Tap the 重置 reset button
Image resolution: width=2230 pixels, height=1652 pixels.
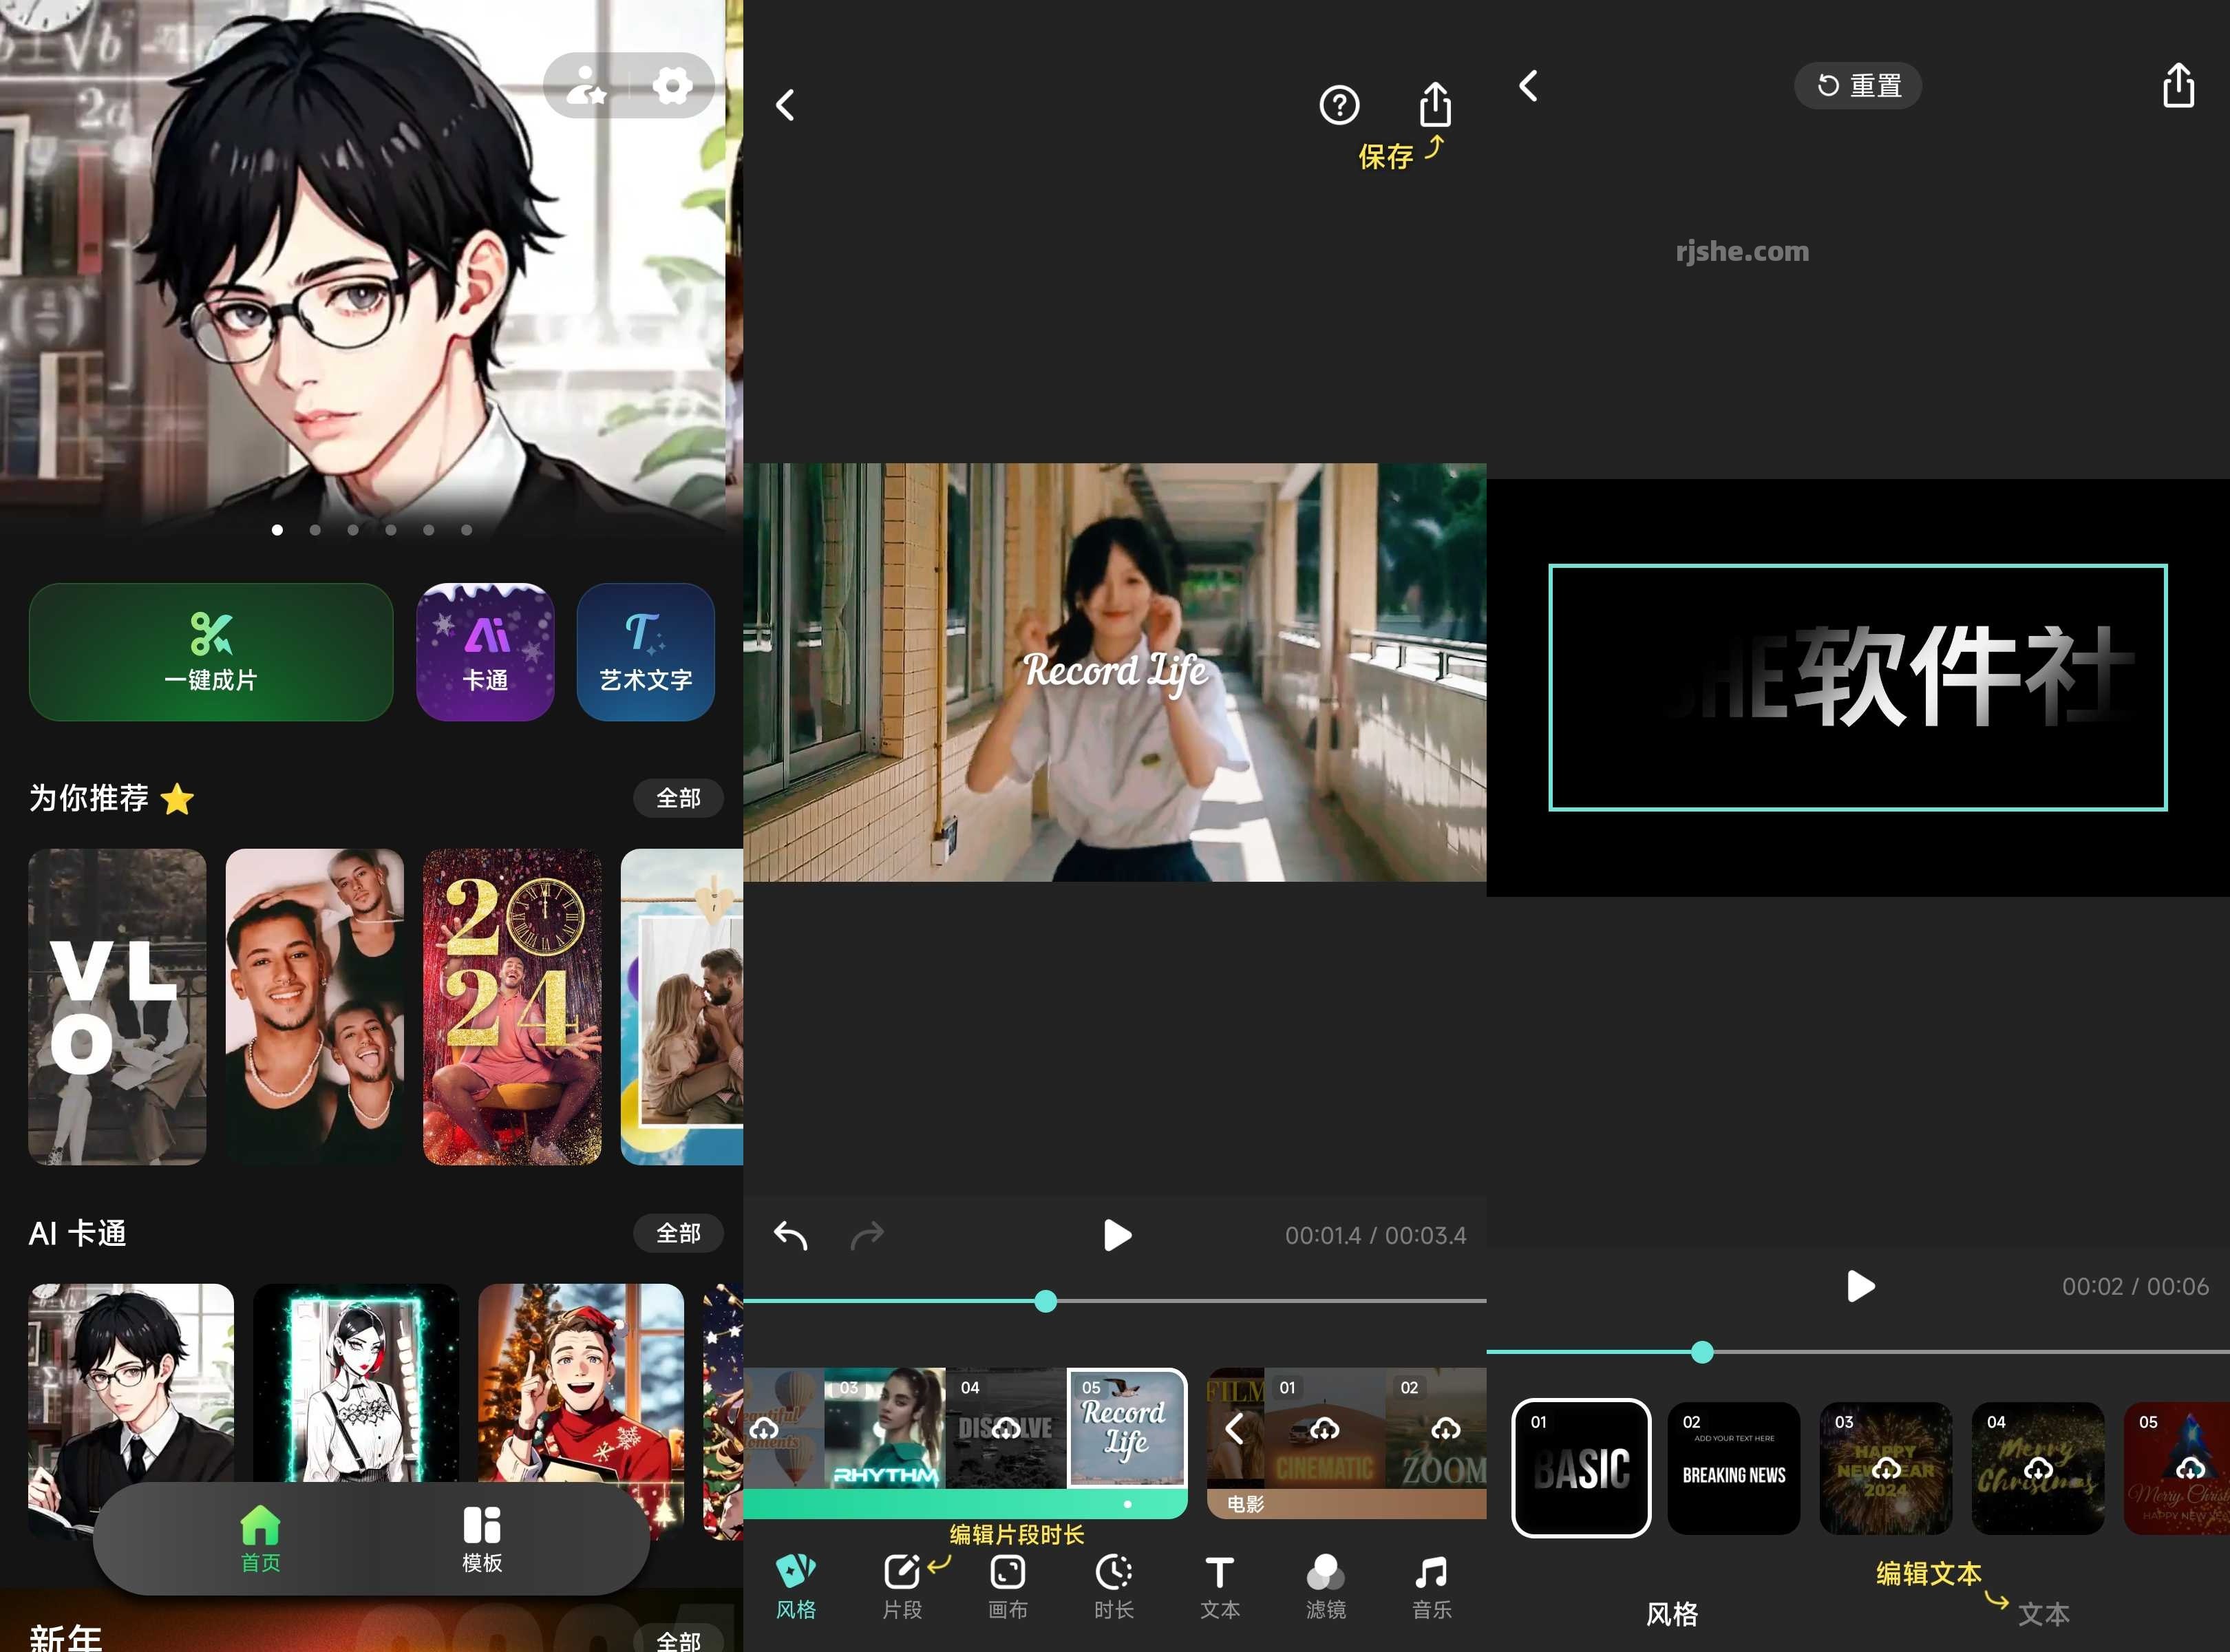pos(1857,86)
